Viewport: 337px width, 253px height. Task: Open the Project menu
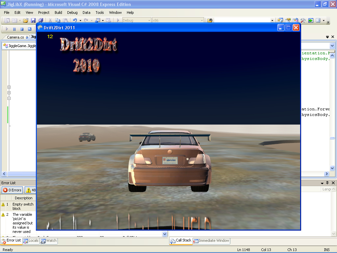(x=44, y=13)
